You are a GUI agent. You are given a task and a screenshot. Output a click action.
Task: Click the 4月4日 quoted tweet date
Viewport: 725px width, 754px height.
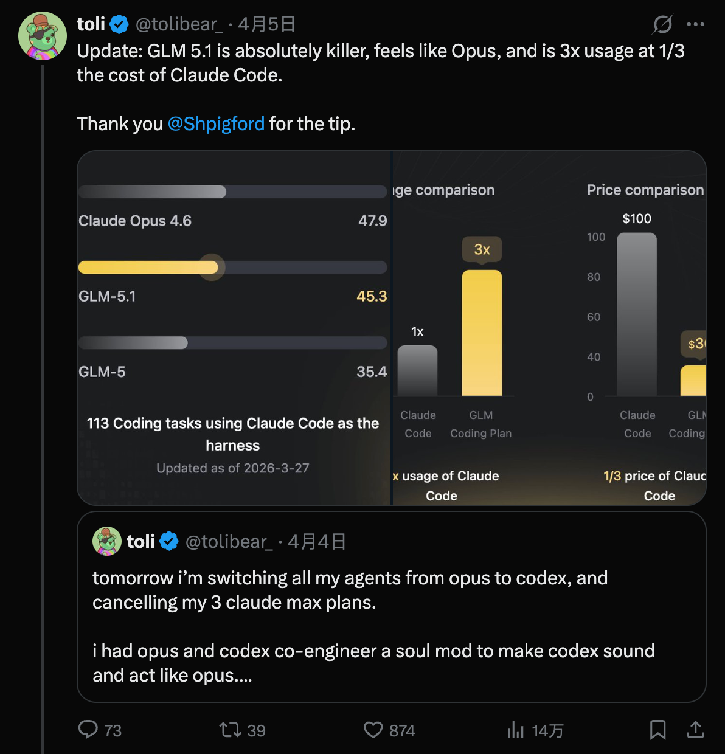tap(317, 541)
